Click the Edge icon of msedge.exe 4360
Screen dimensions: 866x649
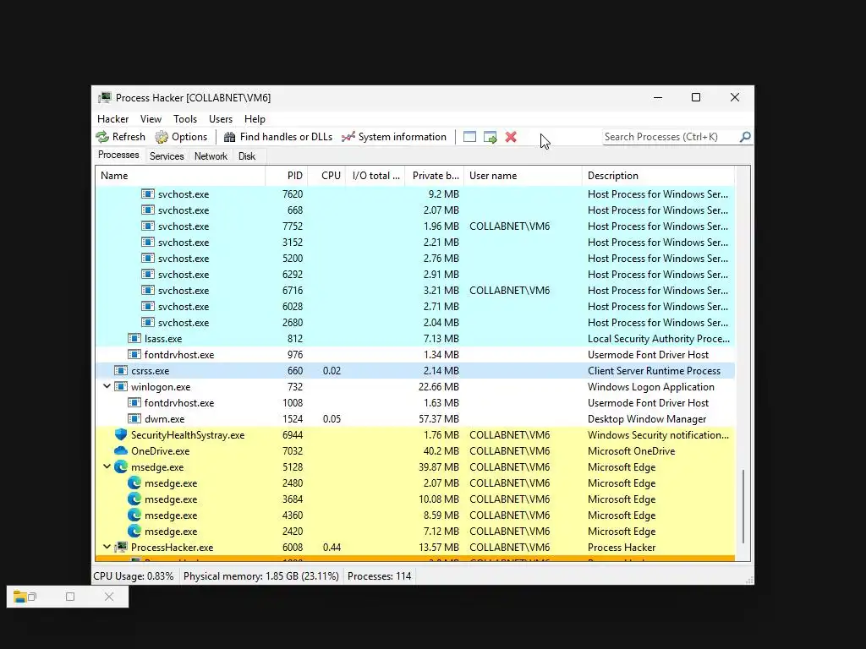134,515
